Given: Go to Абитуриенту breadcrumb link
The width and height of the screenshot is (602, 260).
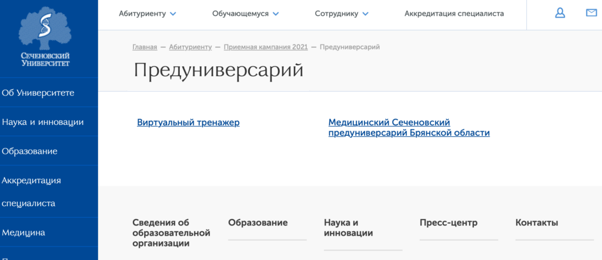Looking at the screenshot, I should [190, 47].
